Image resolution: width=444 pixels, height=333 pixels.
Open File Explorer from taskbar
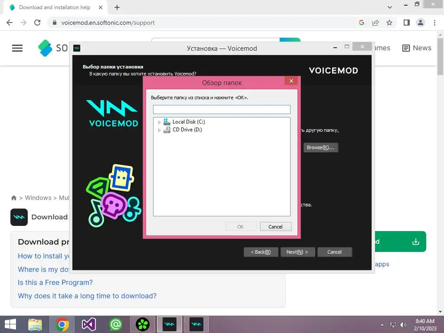pos(35,324)
